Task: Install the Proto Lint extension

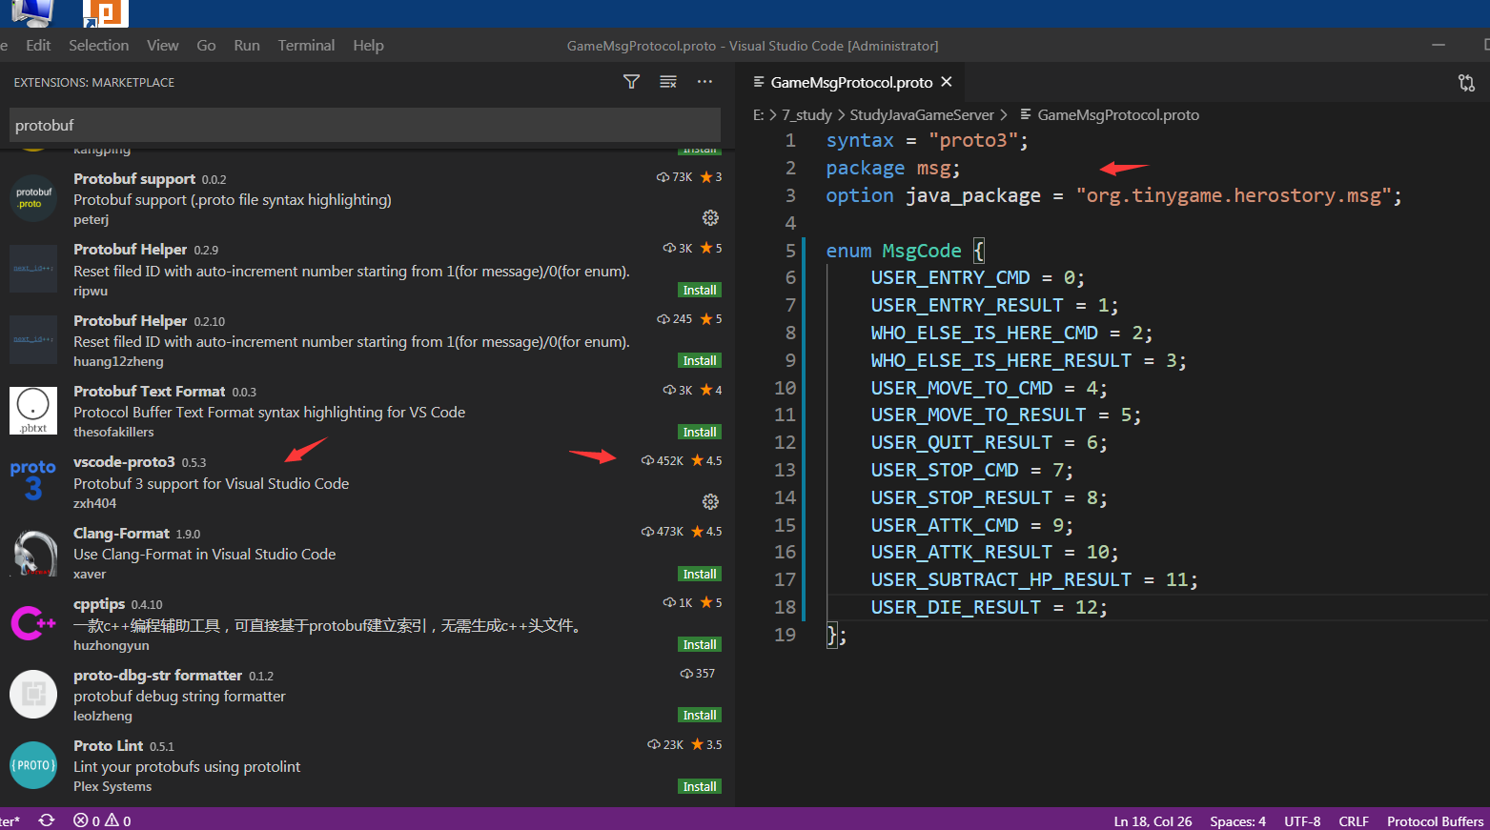Action: pos(699,785)
